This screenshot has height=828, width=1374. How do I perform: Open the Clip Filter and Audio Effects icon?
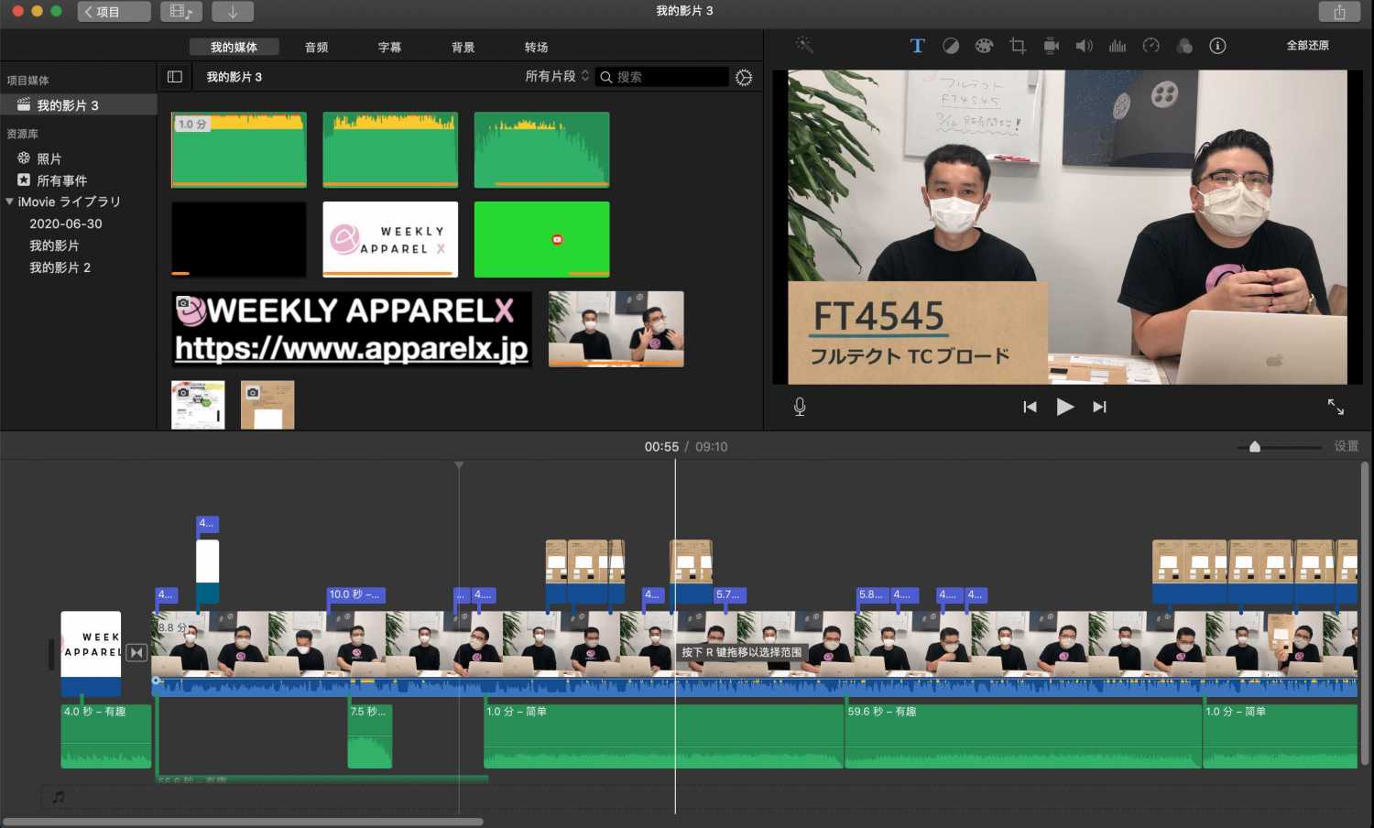(x=1184, y=46)
